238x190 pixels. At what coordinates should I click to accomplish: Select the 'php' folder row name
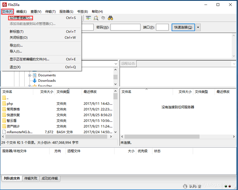[10, 104]
